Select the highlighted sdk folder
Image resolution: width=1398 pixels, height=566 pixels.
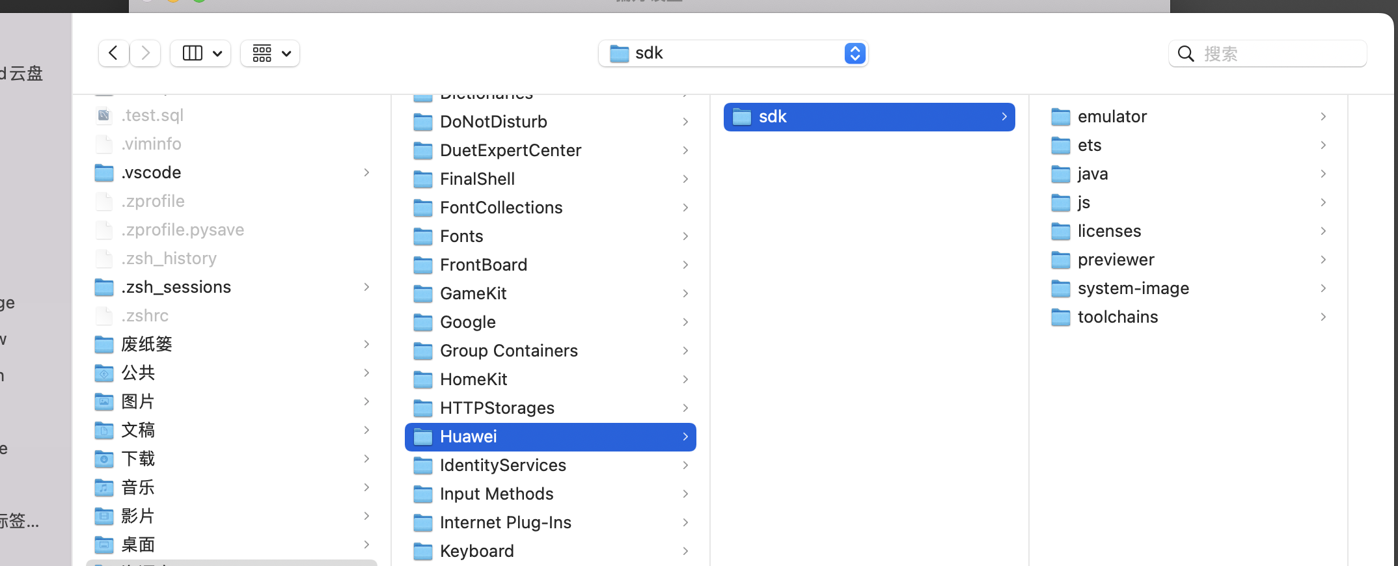868,117
